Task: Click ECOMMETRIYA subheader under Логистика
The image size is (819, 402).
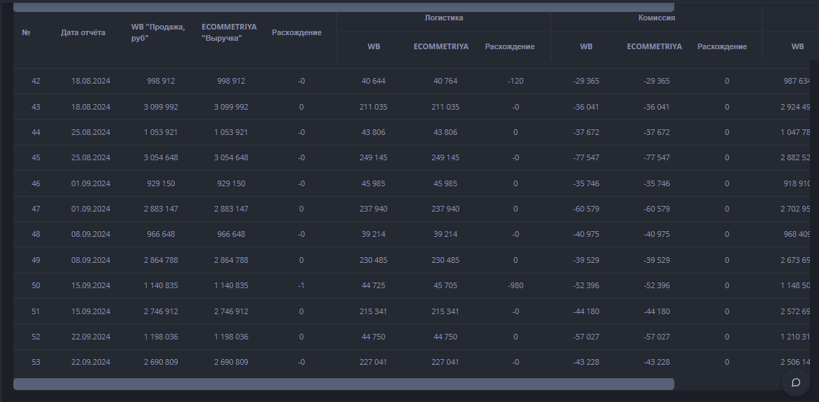Action: [441, 46]
